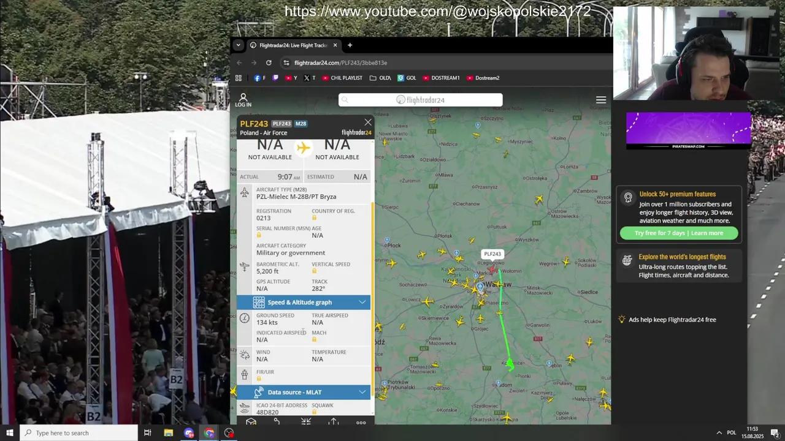Open Task View in the taskbar
Viewport: 785px width, 441px height.
pos(147,433)
